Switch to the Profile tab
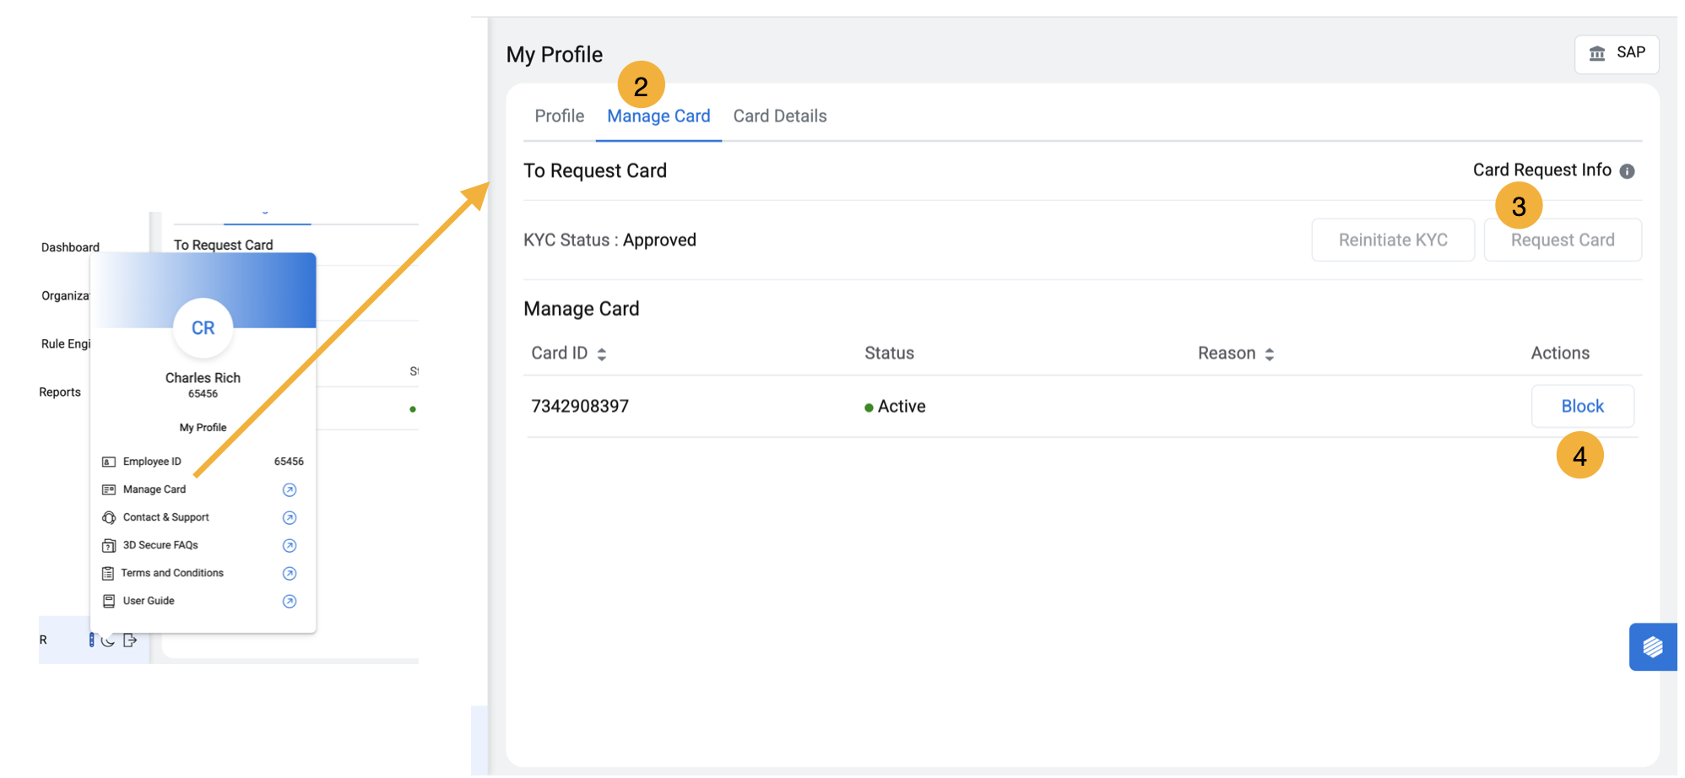Viewport: 1685px width, 778px height. coord(559,116)
